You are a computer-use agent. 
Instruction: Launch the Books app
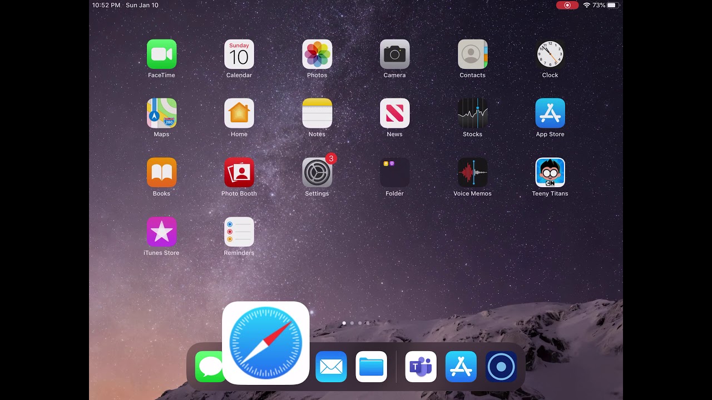(x=161, y=173)
